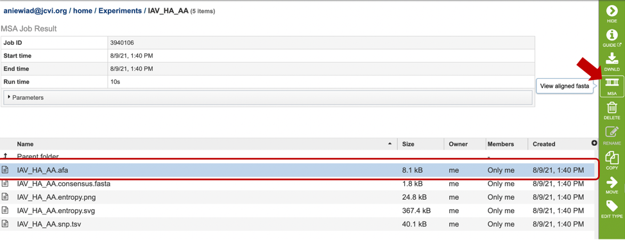Screen dimensions: 625x240
Task: Click the COPY icon in sidebar
Action: pyautogui.click(x=612, y=157)
